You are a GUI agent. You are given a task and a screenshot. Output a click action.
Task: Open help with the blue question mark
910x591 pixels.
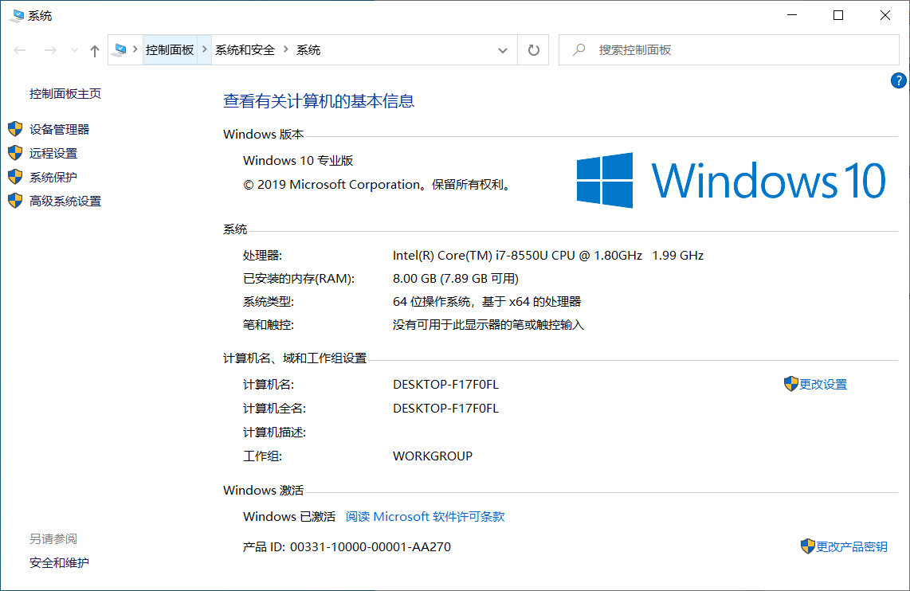pyautogui.click(x=898, y=80)
